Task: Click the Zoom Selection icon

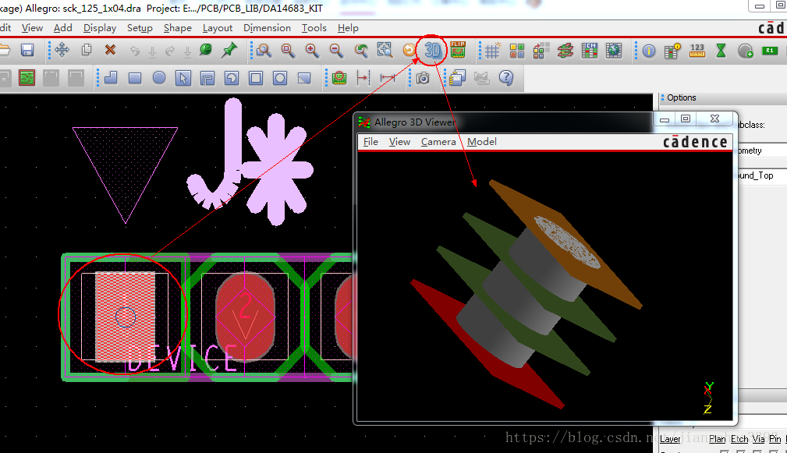Action: 385,50
